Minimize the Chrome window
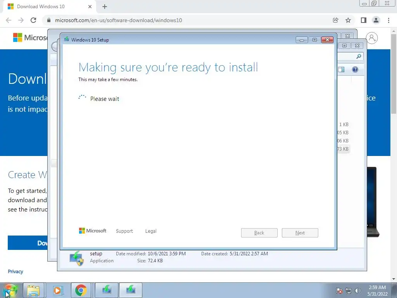 tap(364, 3)
